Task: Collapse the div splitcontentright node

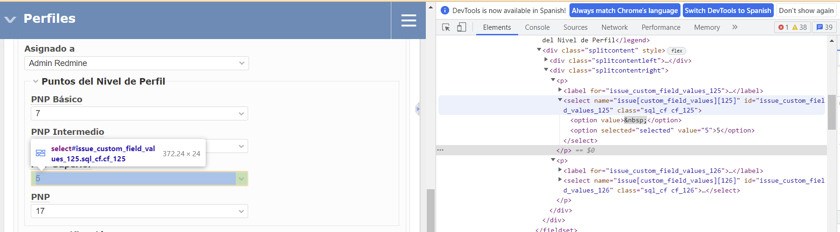Action: [546, 70]
